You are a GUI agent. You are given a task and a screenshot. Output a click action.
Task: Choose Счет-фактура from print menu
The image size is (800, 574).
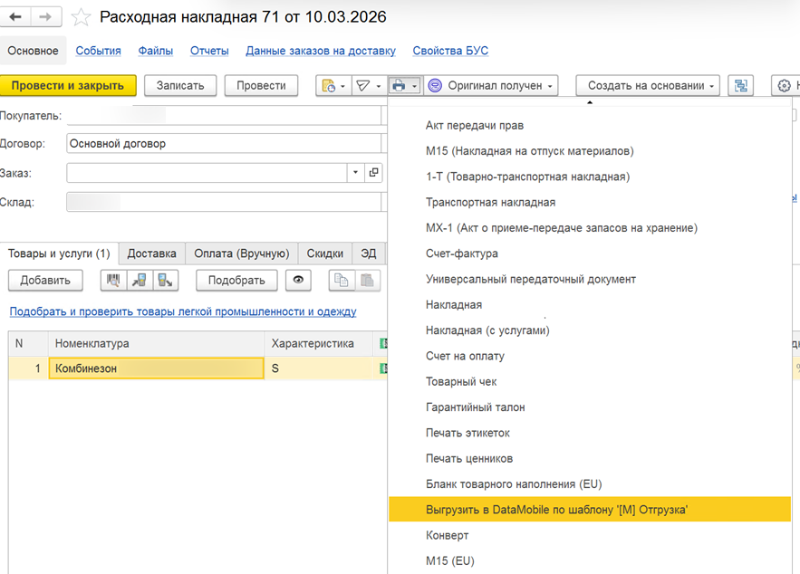461,254
